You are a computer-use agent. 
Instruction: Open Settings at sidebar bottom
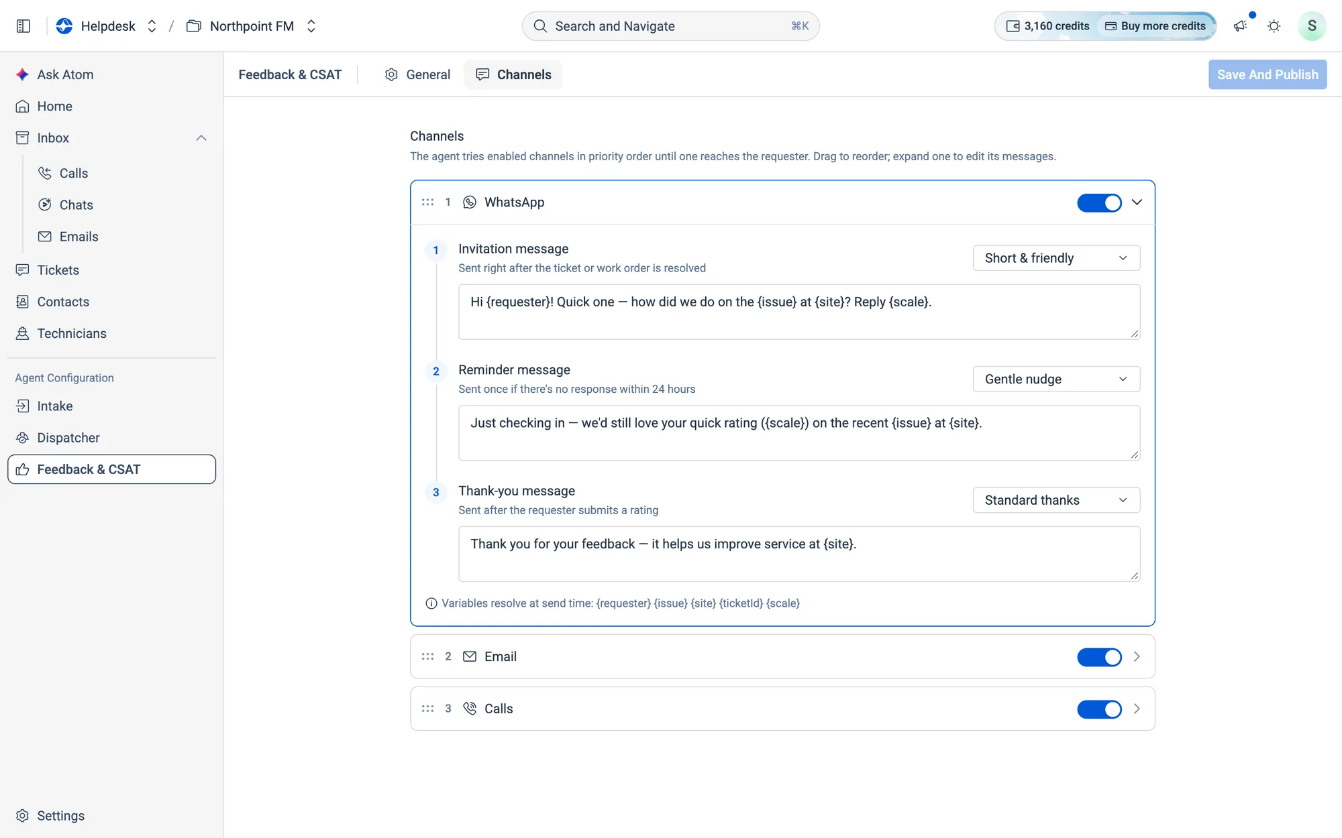click(111, 815)
